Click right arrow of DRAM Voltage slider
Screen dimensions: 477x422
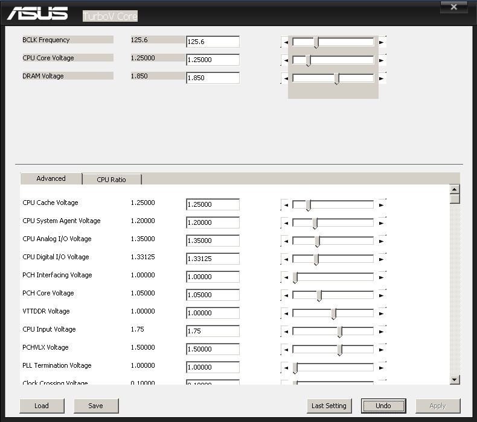(x=381, y=78)
